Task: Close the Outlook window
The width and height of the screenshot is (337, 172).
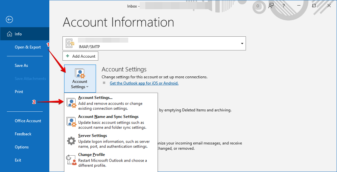Action: [329, 6]
